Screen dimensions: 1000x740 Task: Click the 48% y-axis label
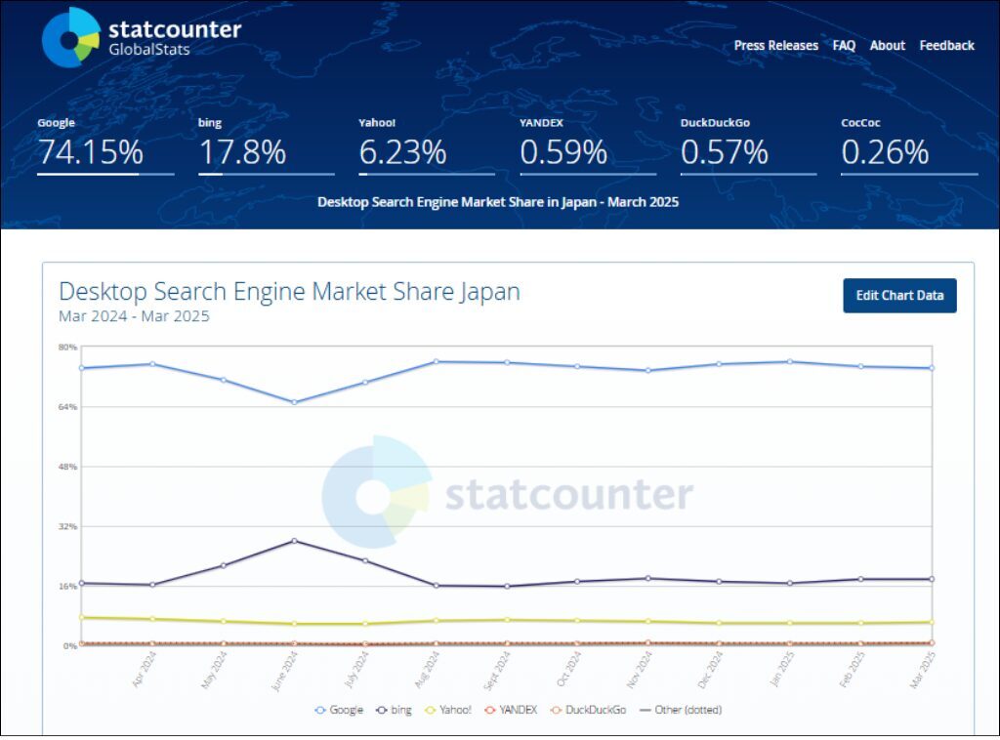(67, 467)
